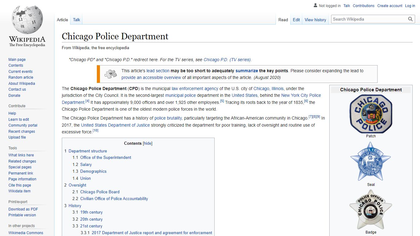This screenshot has width=420, height=236.
Task: Go to Main page in sidebar
Action: click(x=17, y=60)
